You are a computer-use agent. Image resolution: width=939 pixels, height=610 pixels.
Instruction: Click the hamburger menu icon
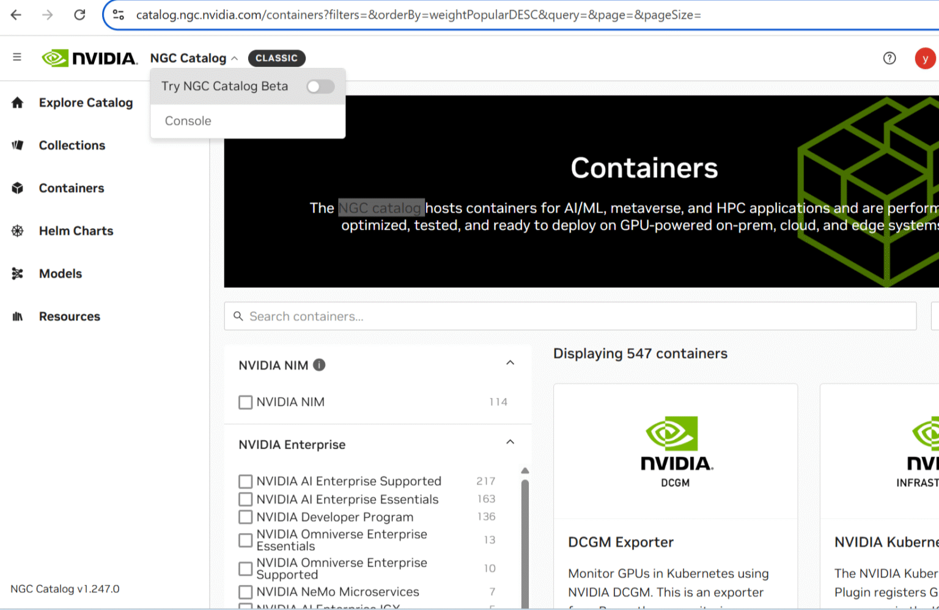coord(17,57)
